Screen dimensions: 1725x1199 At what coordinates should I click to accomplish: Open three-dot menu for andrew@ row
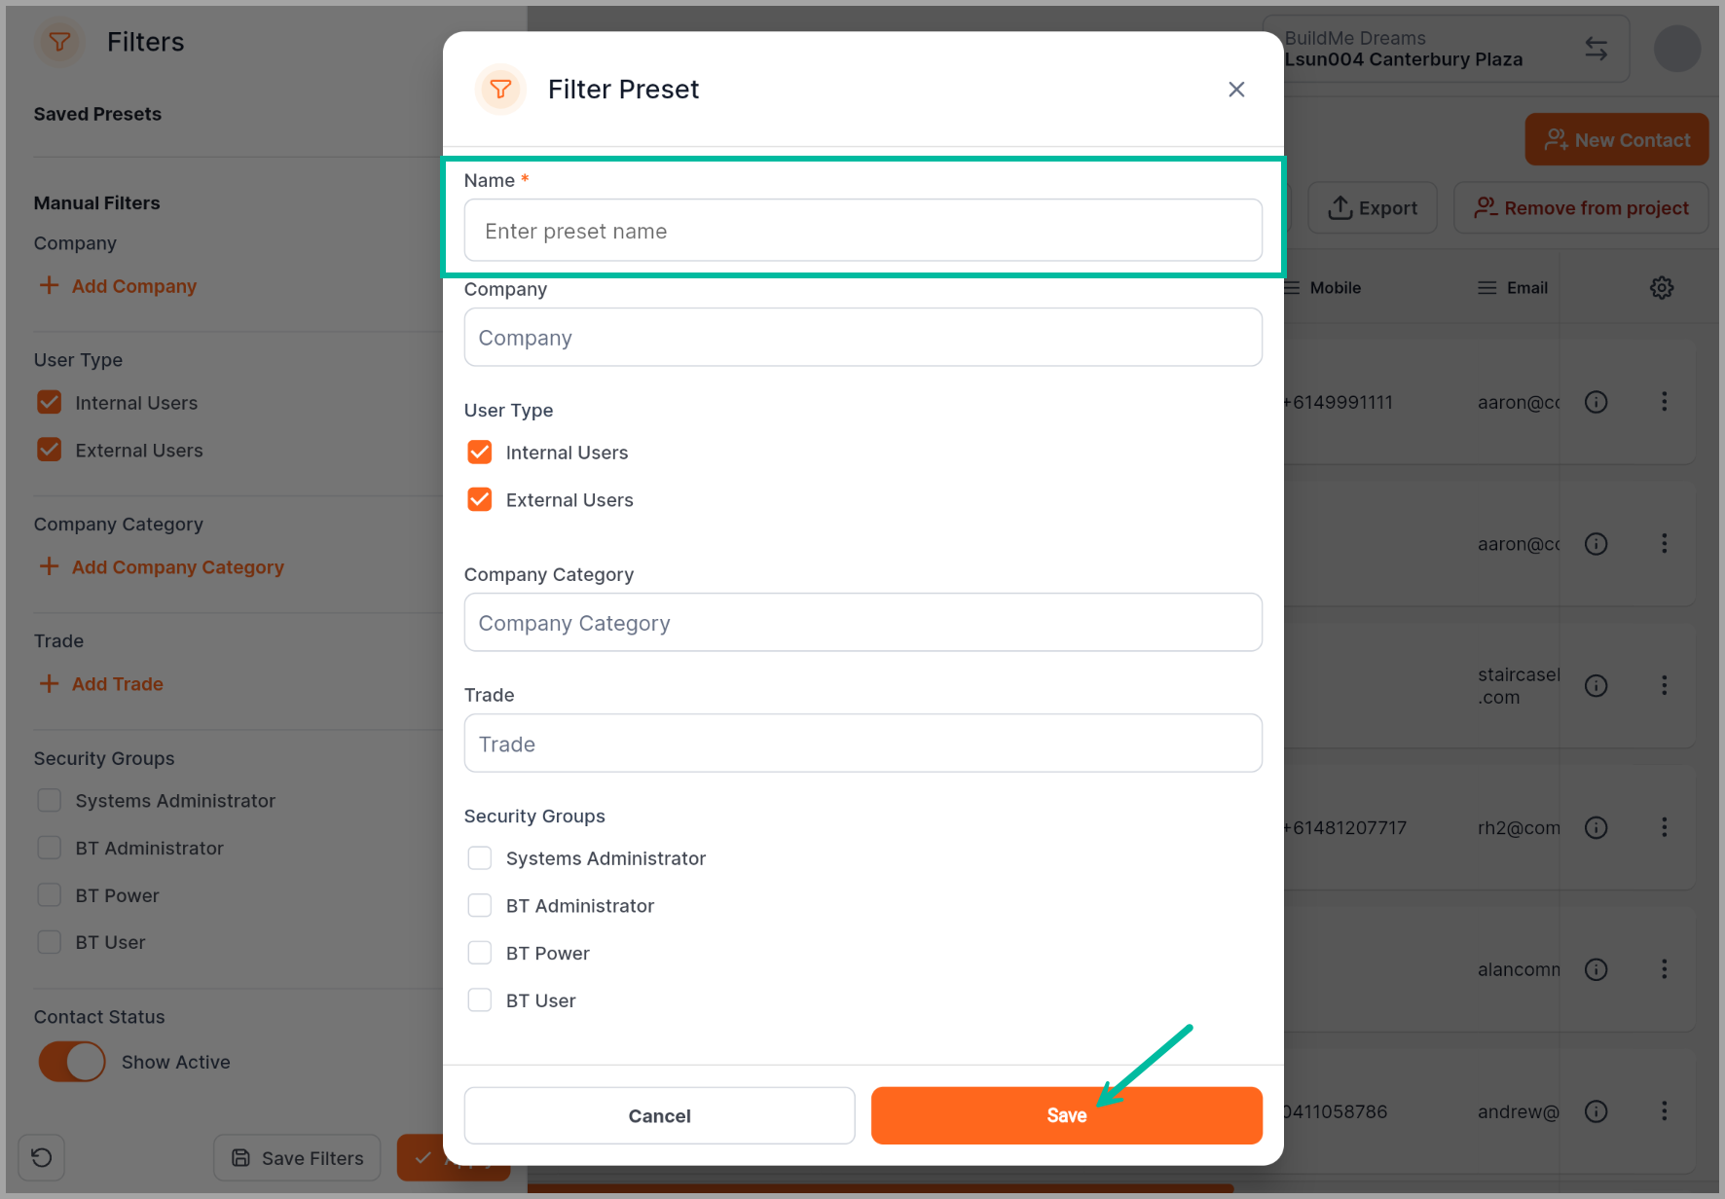pos(1664,1110)
